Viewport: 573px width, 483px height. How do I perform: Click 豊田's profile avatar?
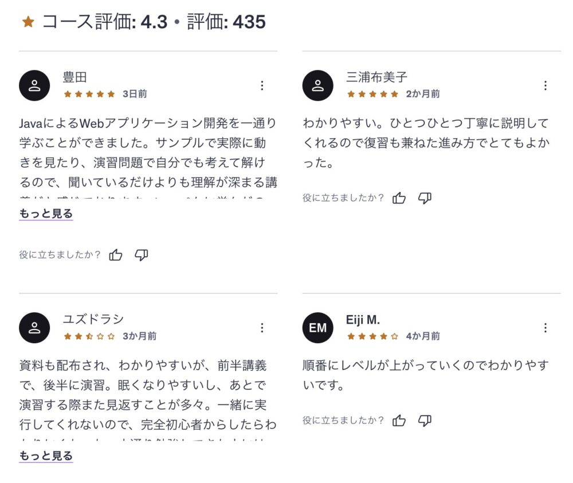tap(34, 85)
